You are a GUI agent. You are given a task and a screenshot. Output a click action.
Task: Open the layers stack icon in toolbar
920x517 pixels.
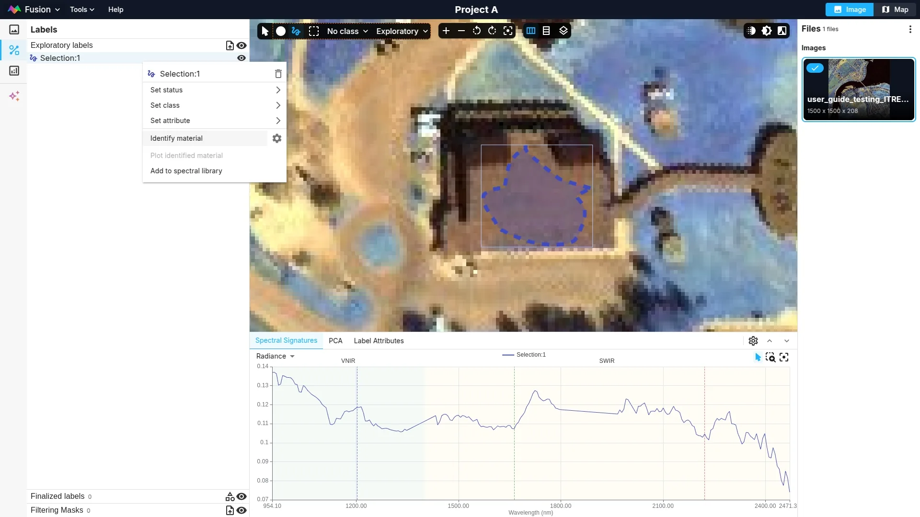point(563,31)
